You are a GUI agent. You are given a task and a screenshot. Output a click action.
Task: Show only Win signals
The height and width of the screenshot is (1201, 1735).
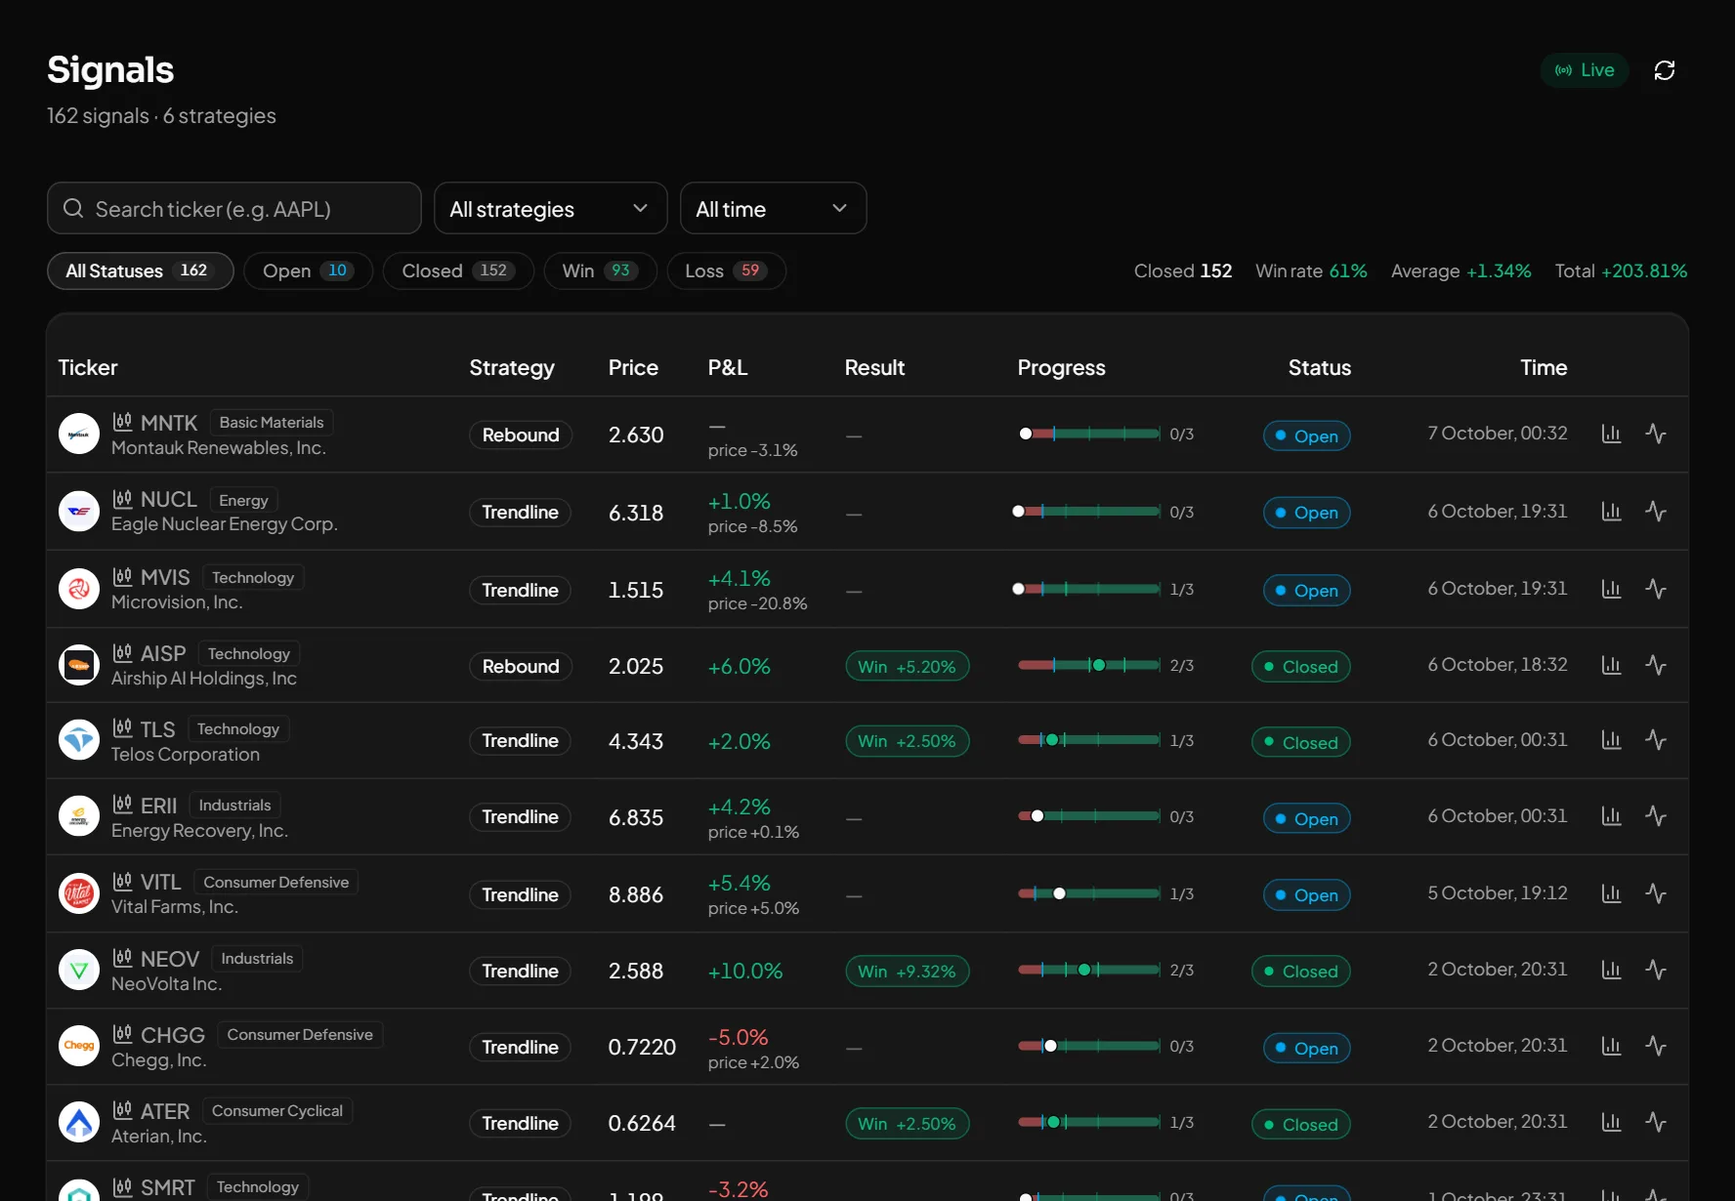[600, 270]
